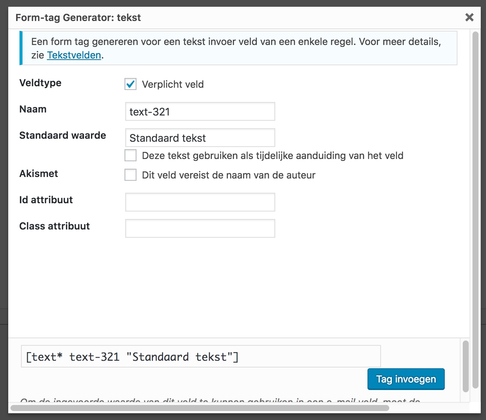Click the Standaard waarde label
This screenshot has width=486, height=420.
(63, 135)
